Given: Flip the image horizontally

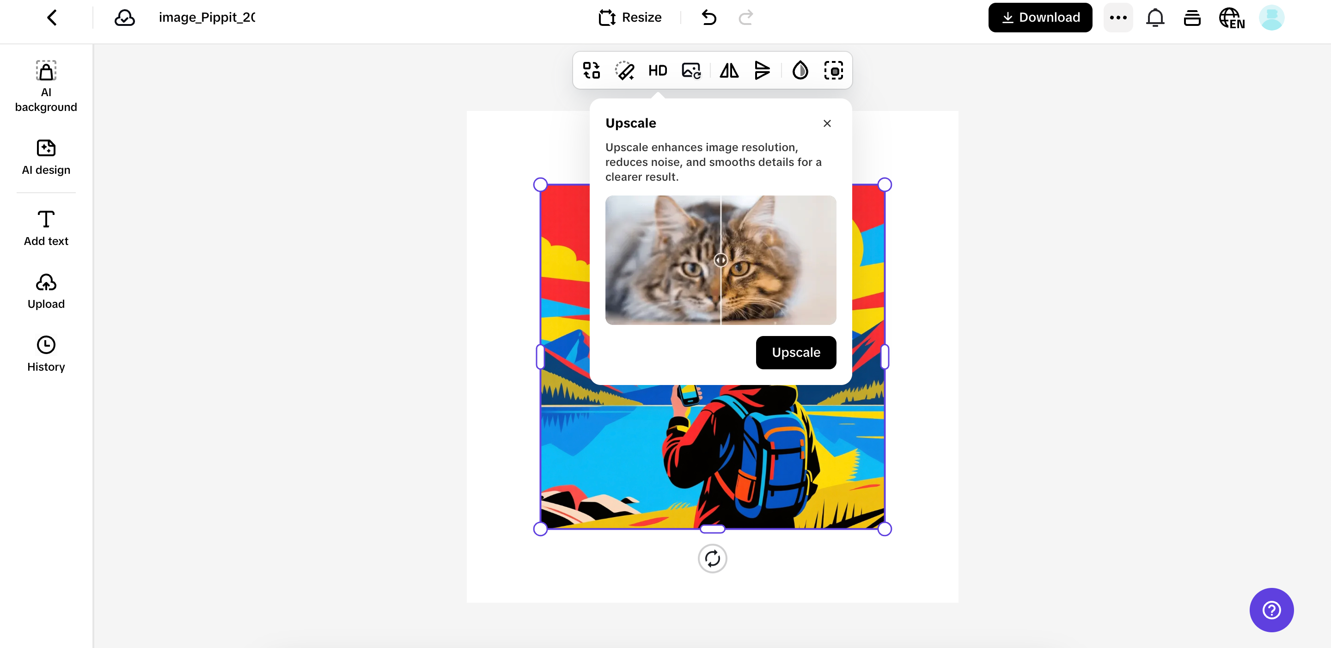Looking at the screenshot, I should pyautogui.click(x=729, y=70).
